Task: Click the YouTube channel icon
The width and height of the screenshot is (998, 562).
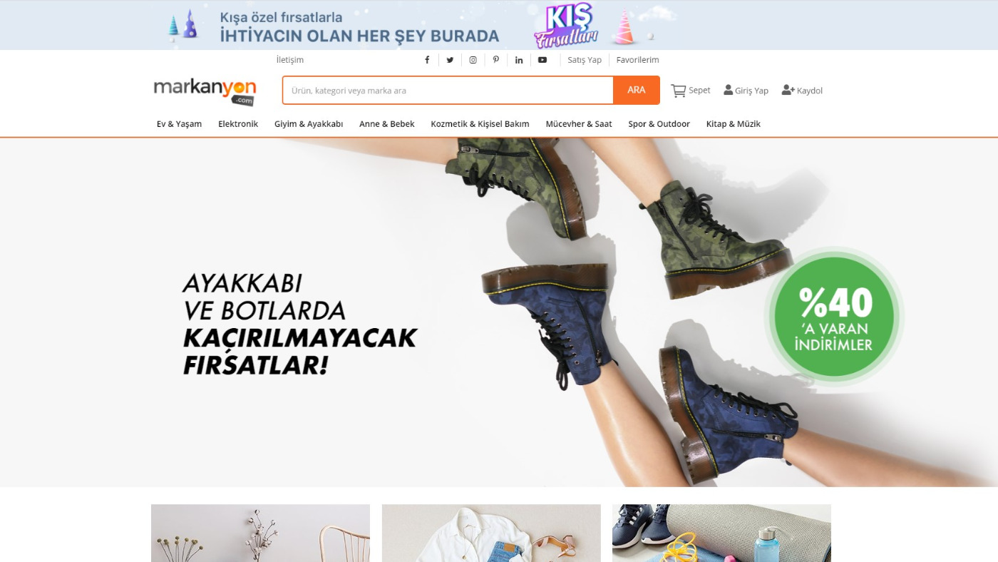Action: tap(542, 59)
